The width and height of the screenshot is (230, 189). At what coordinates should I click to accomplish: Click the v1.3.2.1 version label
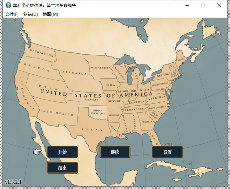pos(13,182)
